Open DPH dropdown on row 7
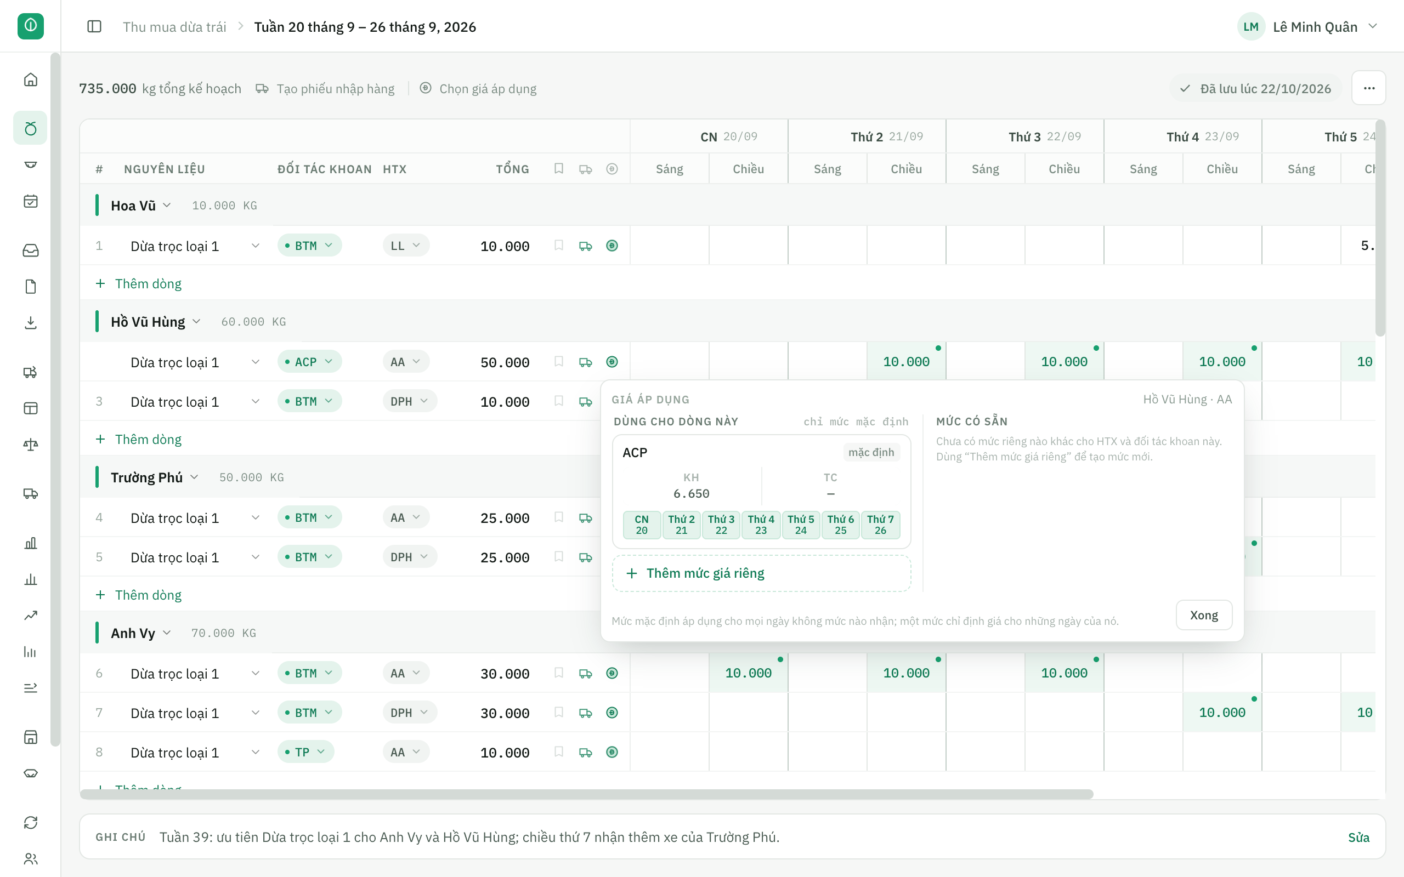The height and width of the screenshot is (877, 1404). coord(410,713)
